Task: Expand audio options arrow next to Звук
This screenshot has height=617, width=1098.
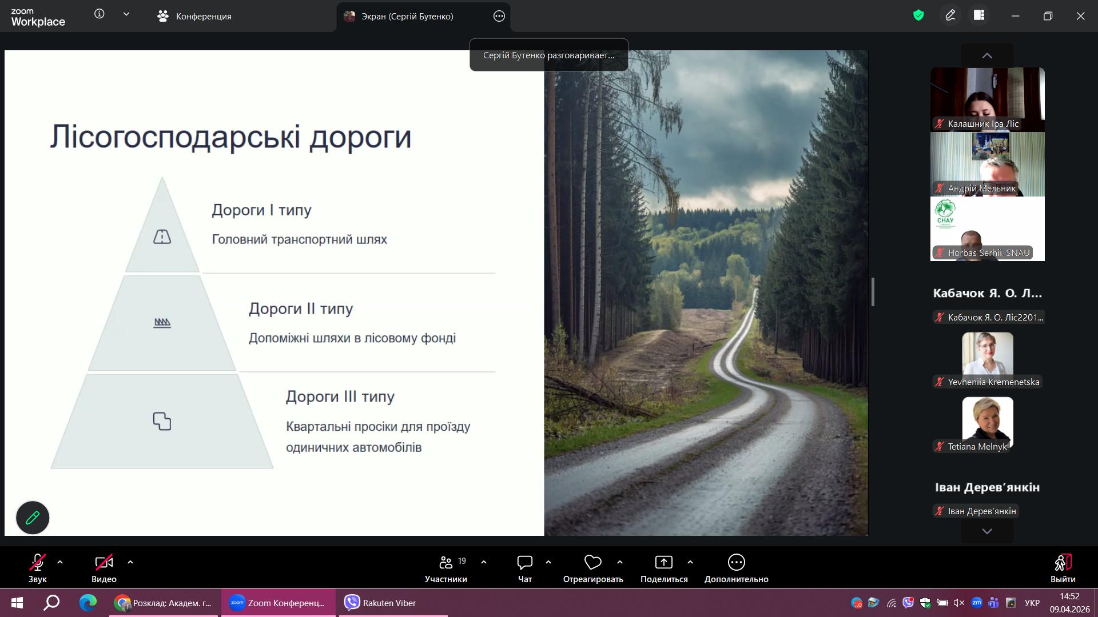Action: [60, 563]
